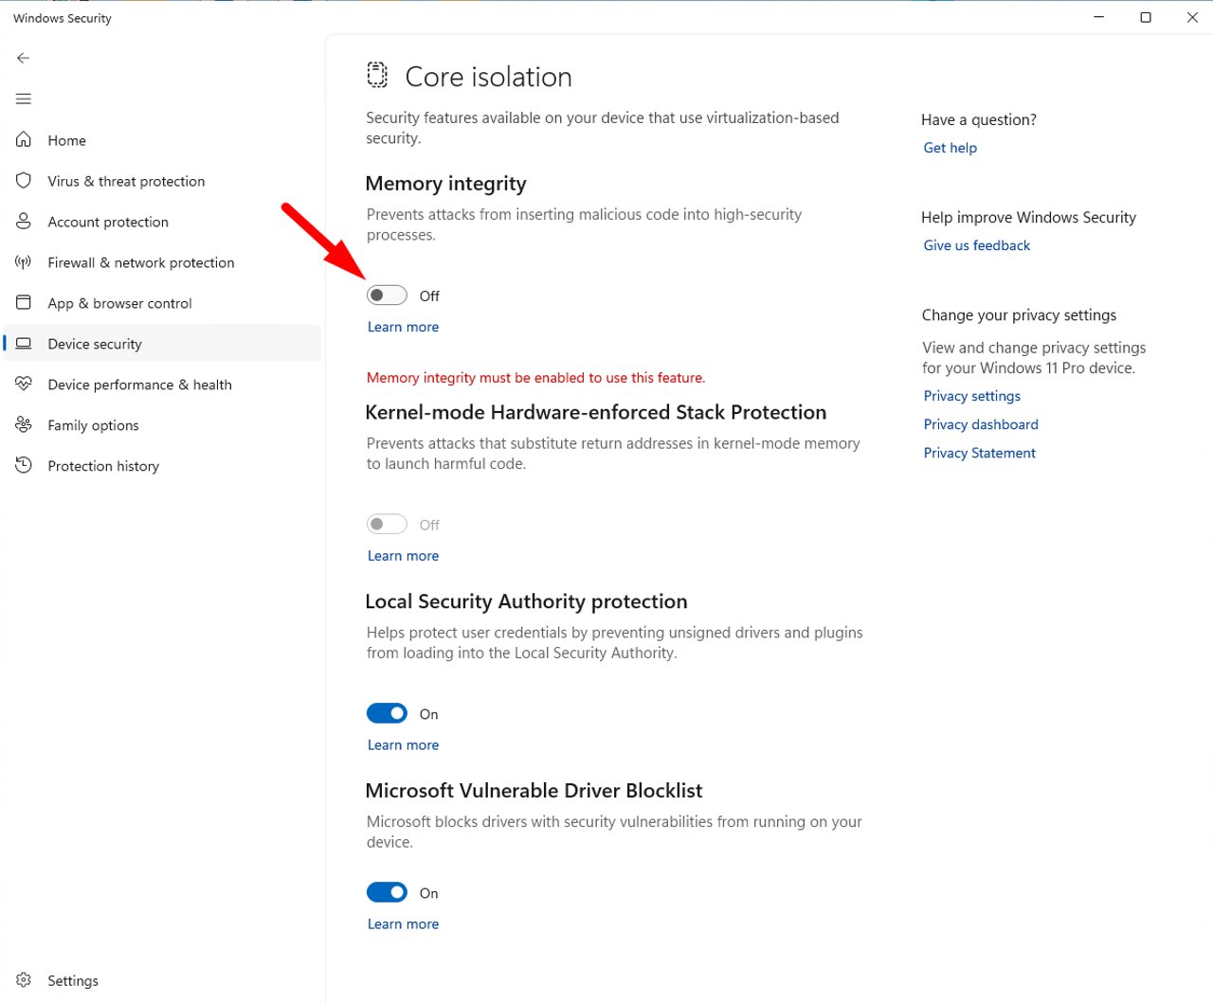Select Account protection in sidebar
Viewport: 1213px width, 1003px height.
coord(162,222)
